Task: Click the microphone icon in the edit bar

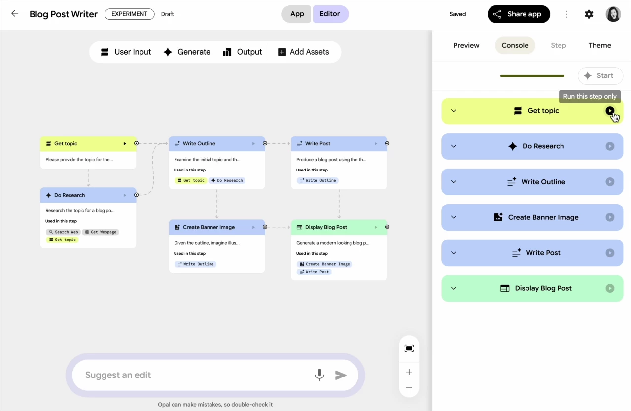Action: coord(319,375)
